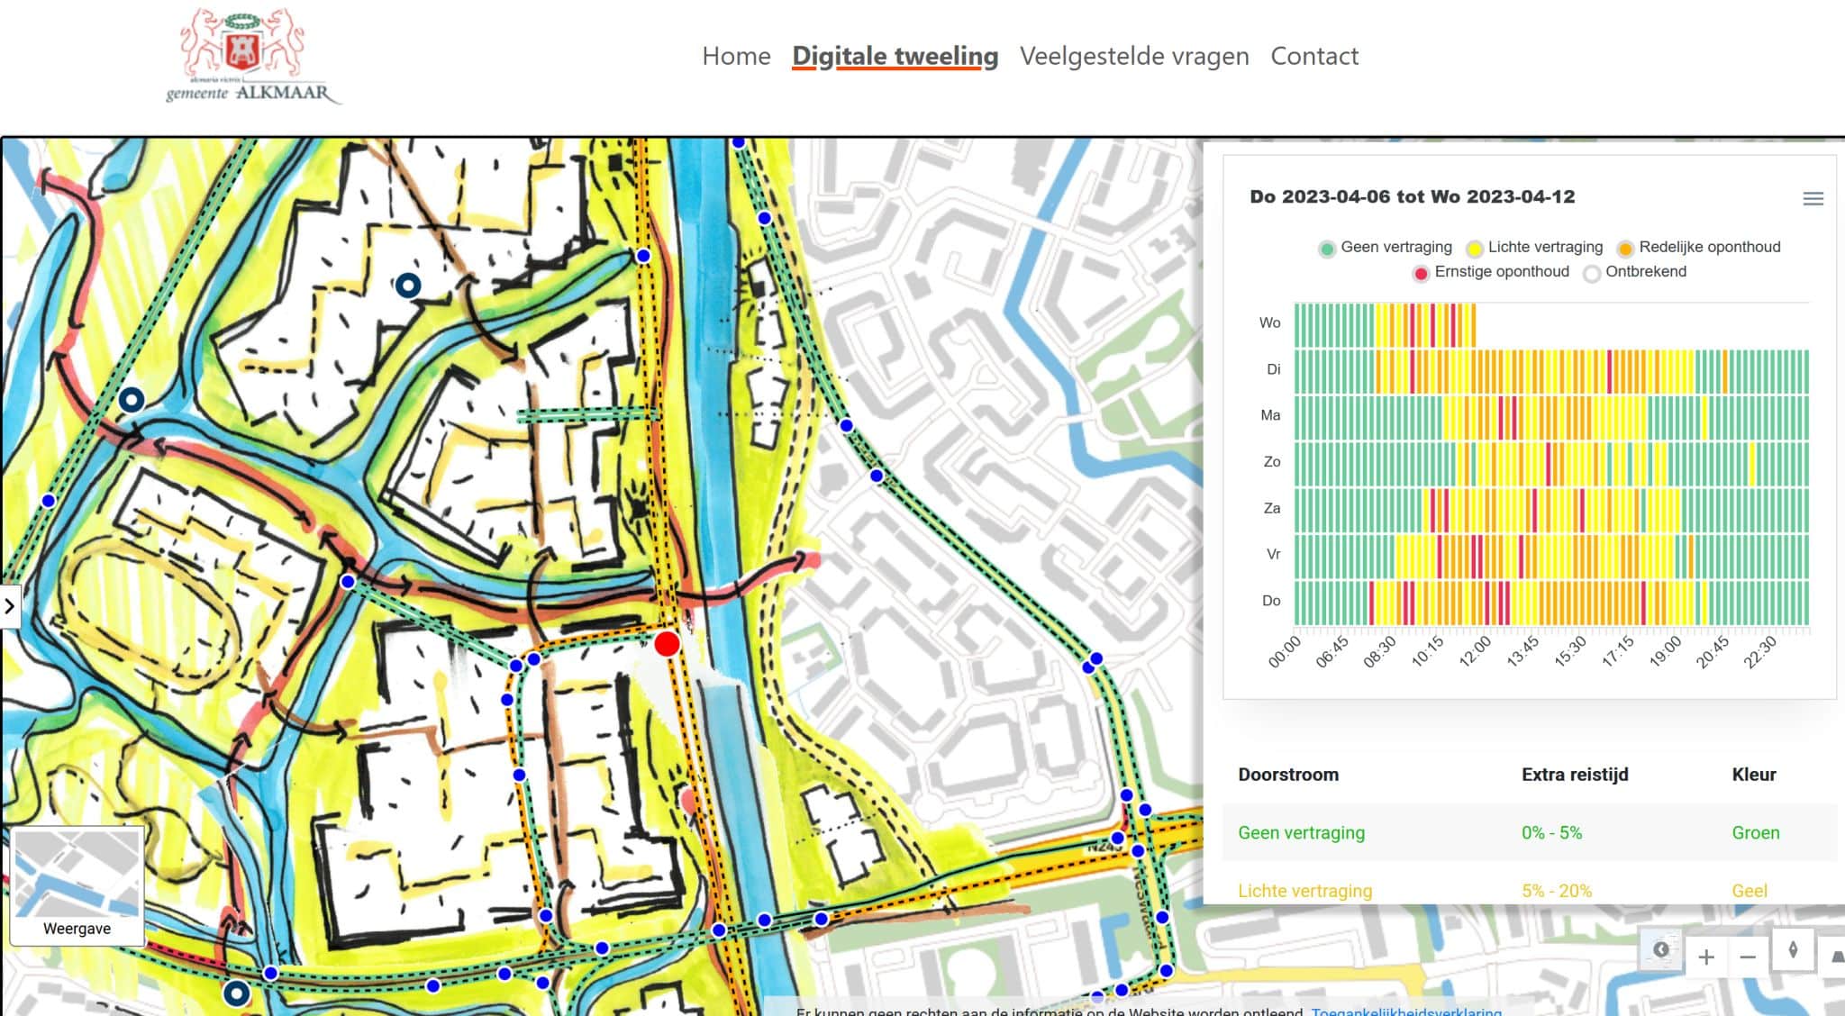
Task: Toggle Ernstige oponthoud legend series
Action: tap(1491, 272)
